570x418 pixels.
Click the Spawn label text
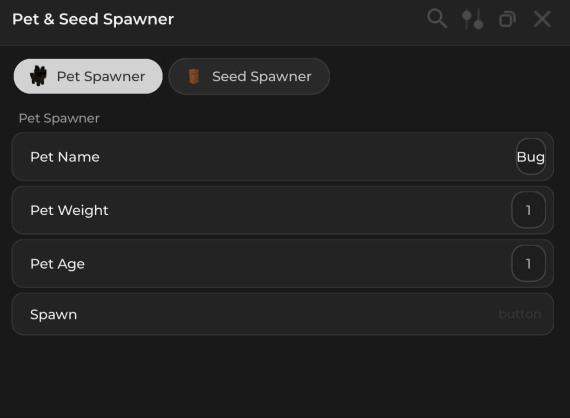(53, 315)
